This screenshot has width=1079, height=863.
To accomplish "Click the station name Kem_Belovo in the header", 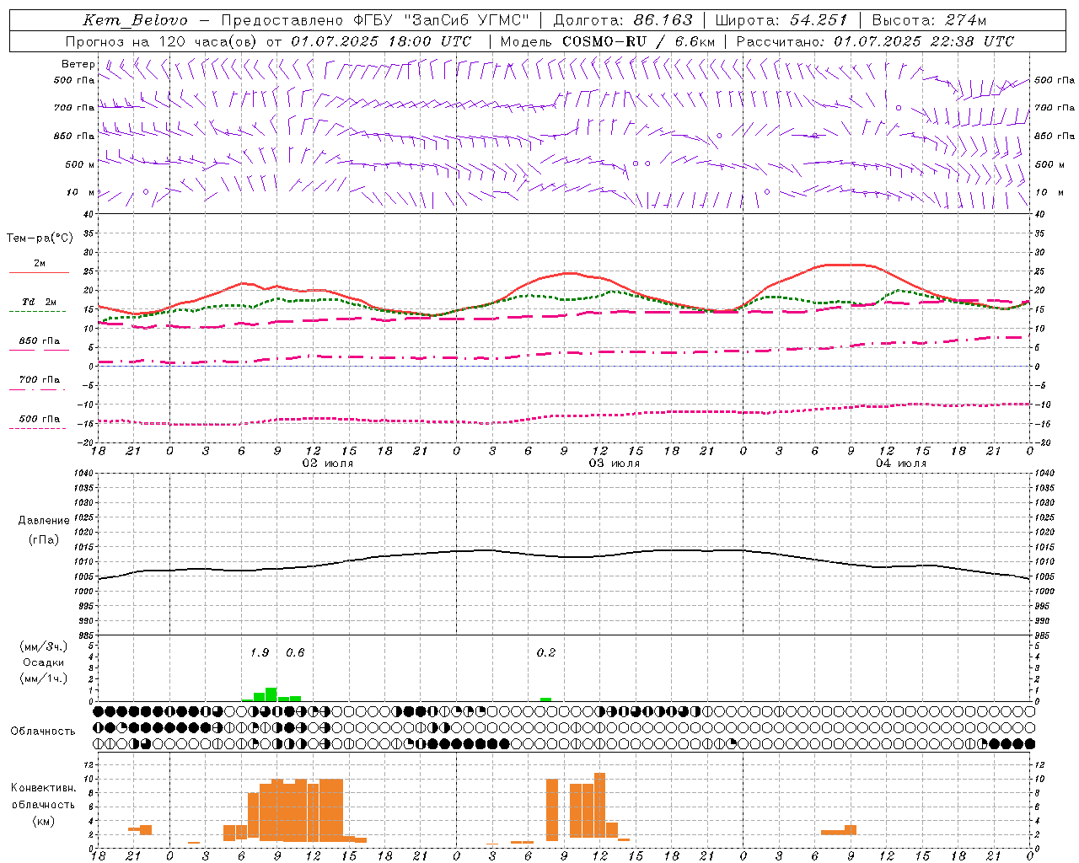I will (135, 20).
